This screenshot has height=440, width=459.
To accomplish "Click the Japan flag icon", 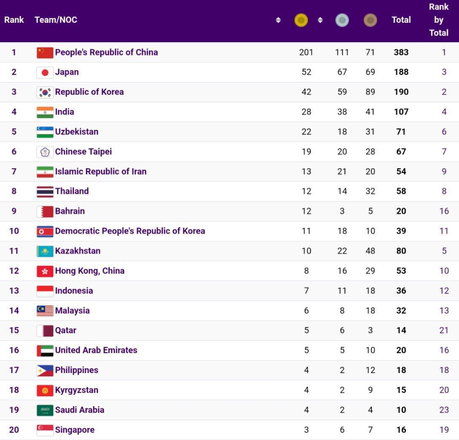I will click(x=45, y=72).
